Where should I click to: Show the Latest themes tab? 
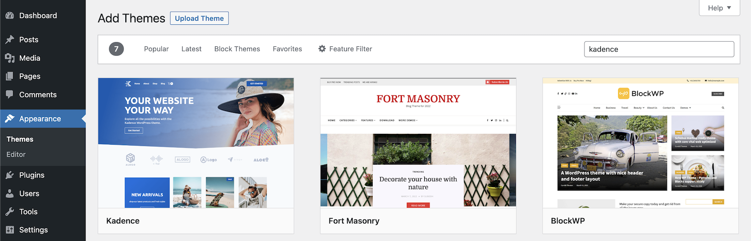tap(192, 49)
